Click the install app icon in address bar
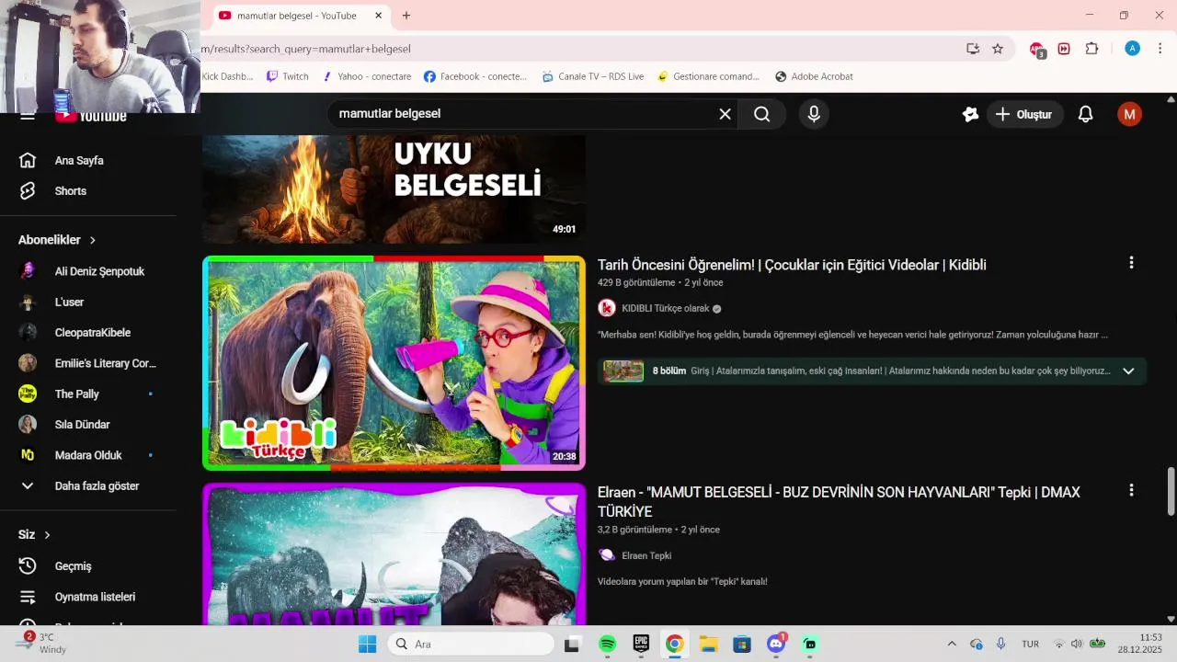This screenshot has height=662, width=1177. pyautogui.click(x=972, y=49)
